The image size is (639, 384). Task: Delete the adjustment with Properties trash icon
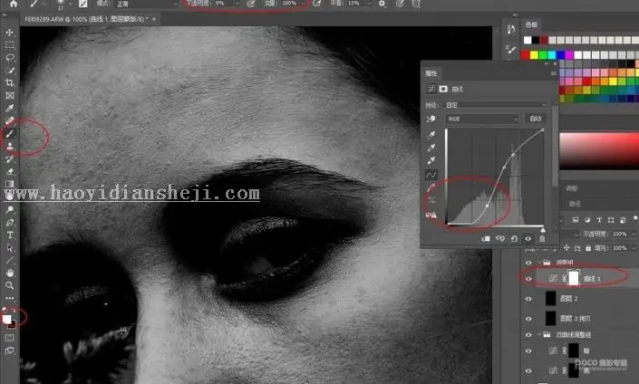[x=542, y=238]
